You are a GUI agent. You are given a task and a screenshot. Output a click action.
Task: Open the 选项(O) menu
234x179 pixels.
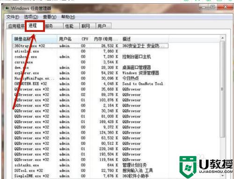[x=31, y=17]
